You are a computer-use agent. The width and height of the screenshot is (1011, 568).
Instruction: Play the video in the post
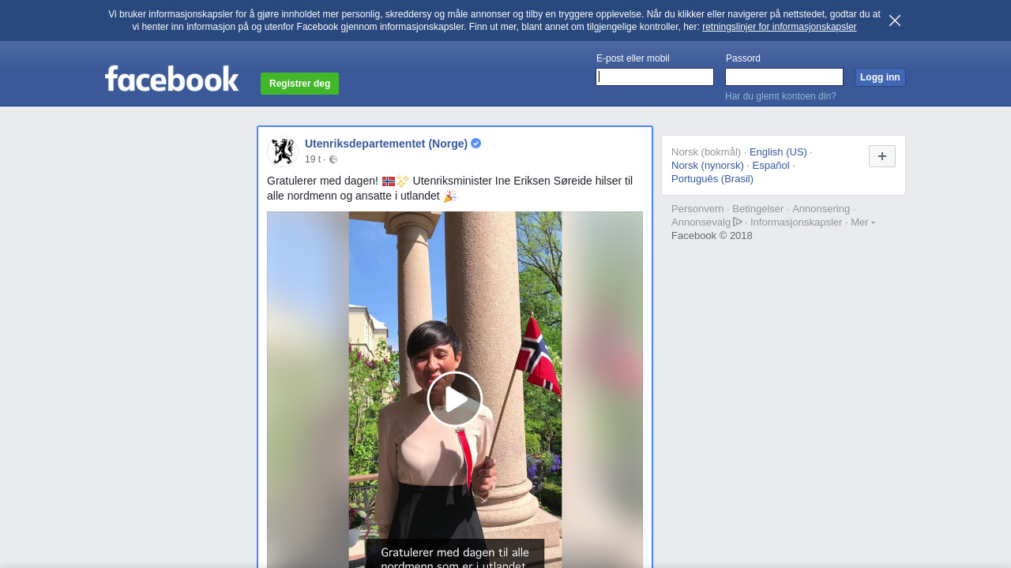(455, 399)
